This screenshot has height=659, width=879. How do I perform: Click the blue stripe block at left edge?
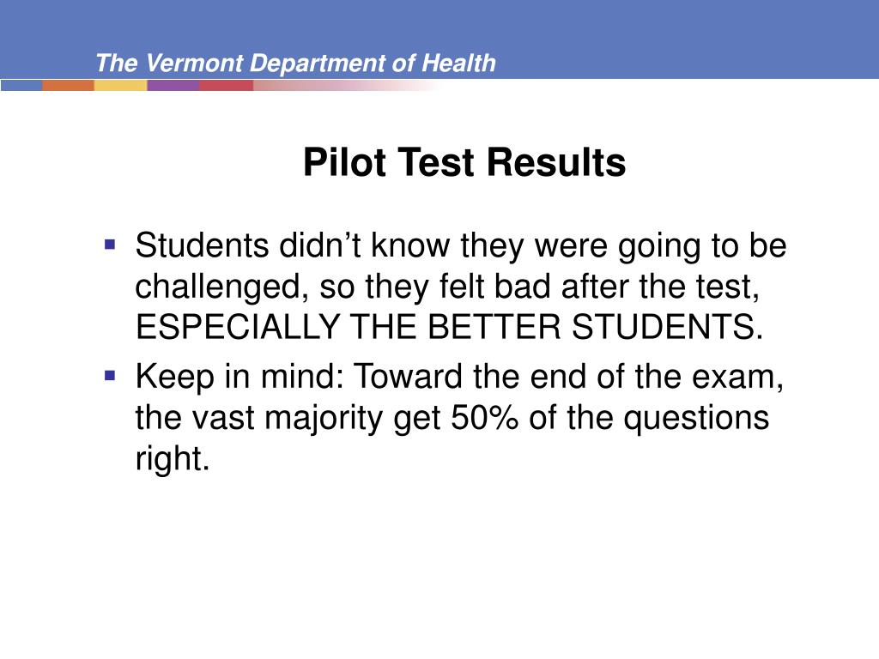21,85
